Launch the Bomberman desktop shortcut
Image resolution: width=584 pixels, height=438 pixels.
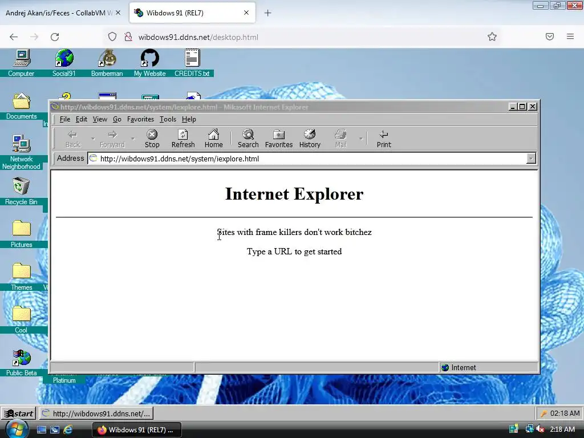tap(107, 63)
